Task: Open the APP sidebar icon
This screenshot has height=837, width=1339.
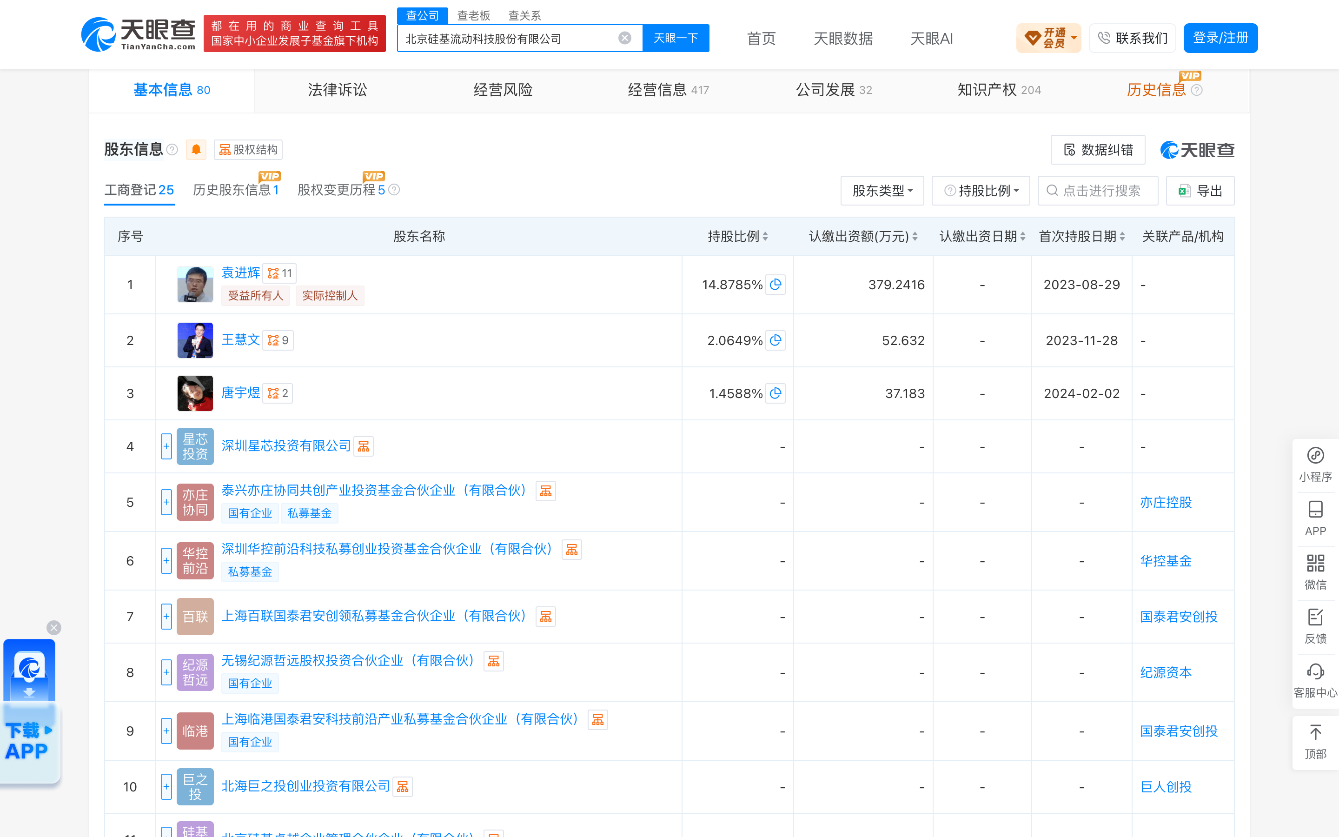Action: tap(1315, 518)
